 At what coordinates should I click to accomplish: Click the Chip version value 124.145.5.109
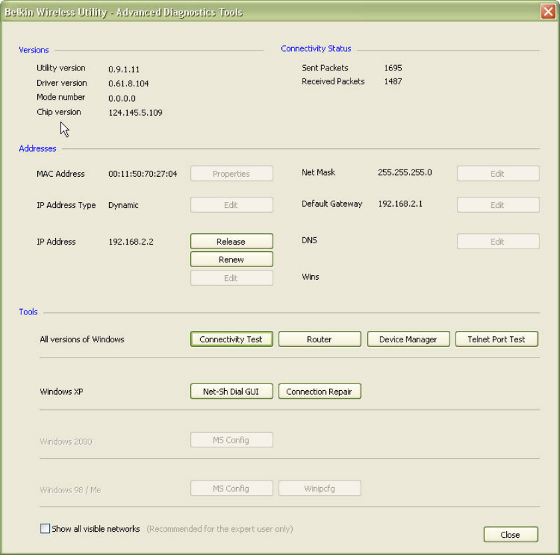click(135, 113)
